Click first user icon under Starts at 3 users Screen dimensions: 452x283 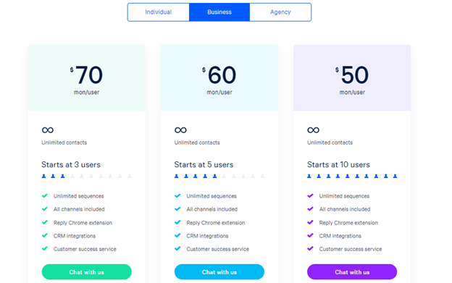click(x=43, y=176)
